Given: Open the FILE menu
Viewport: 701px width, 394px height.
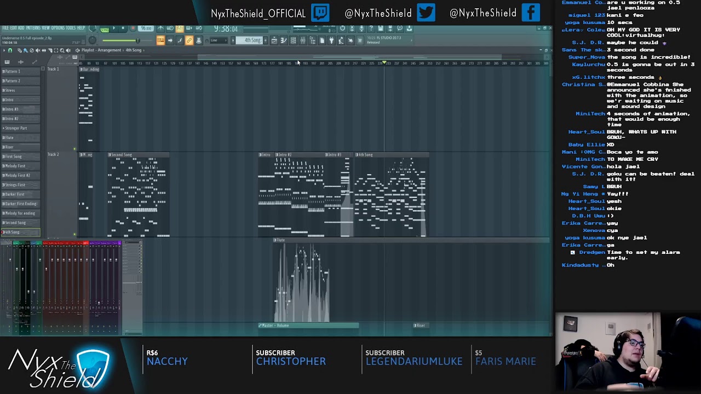Looking at the screenshot, I should [5, 28].
